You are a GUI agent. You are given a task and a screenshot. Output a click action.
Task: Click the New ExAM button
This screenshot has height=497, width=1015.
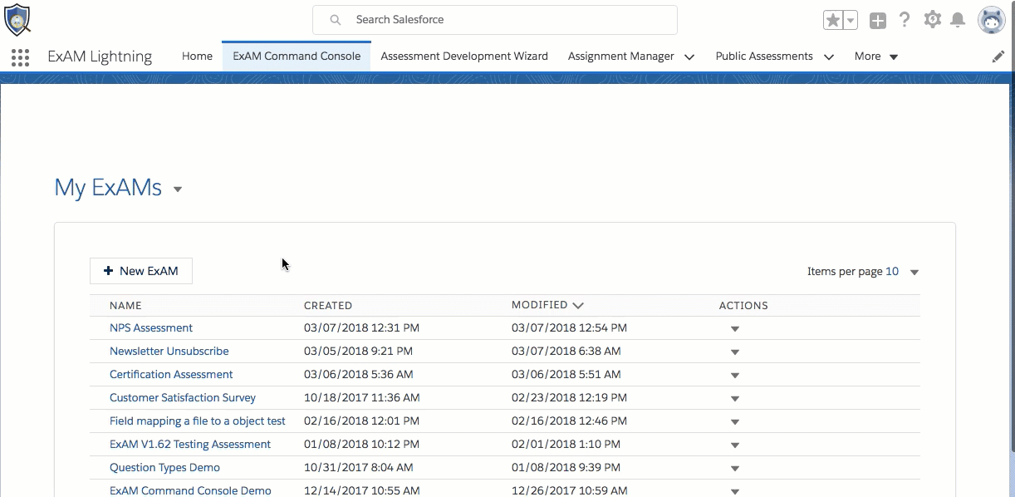pos(141,271)
